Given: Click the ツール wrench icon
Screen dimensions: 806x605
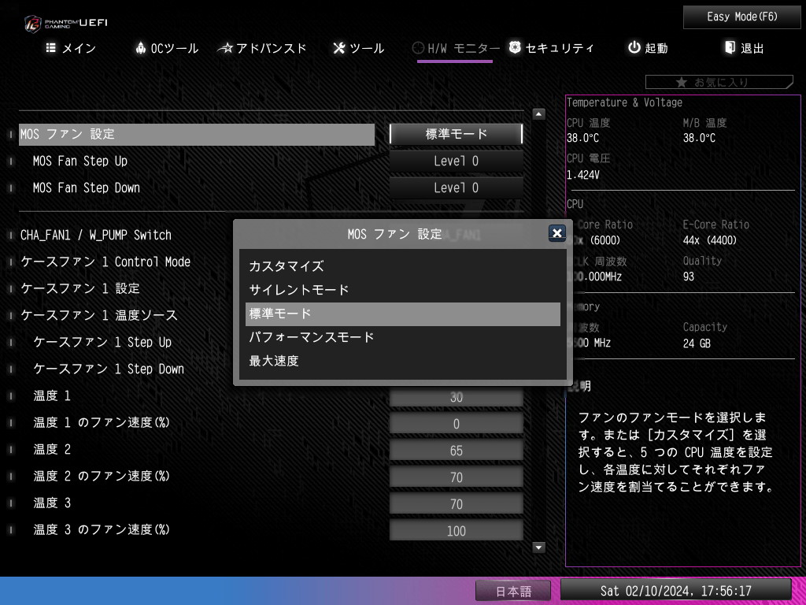Looking at the screenshot, I should coord(339,48).
